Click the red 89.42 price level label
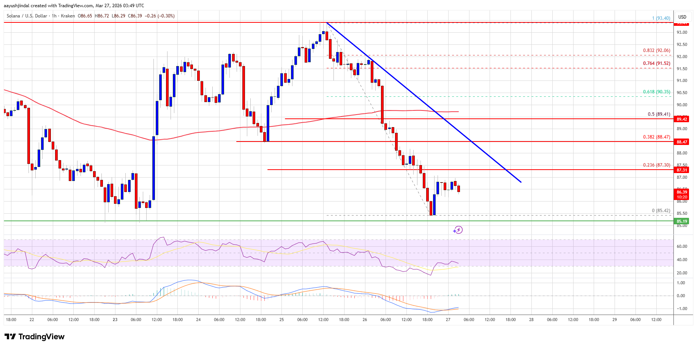 pos(682,119)
